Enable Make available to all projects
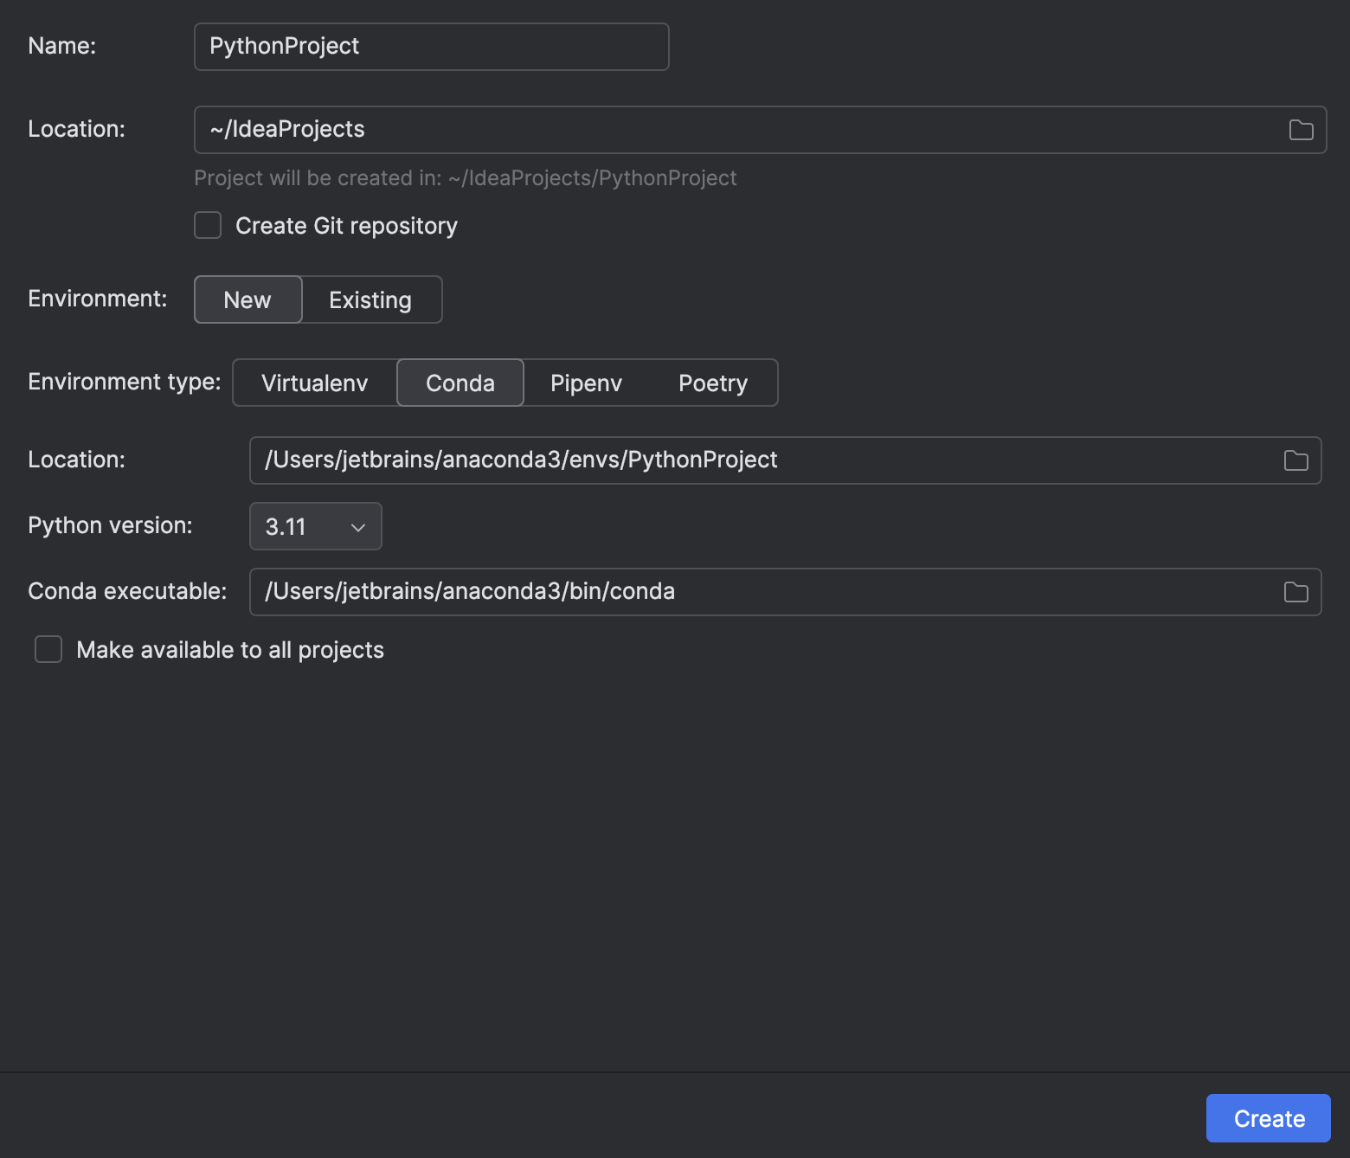The height and width of the screenshot is (1158, 1350). [48, 649]
